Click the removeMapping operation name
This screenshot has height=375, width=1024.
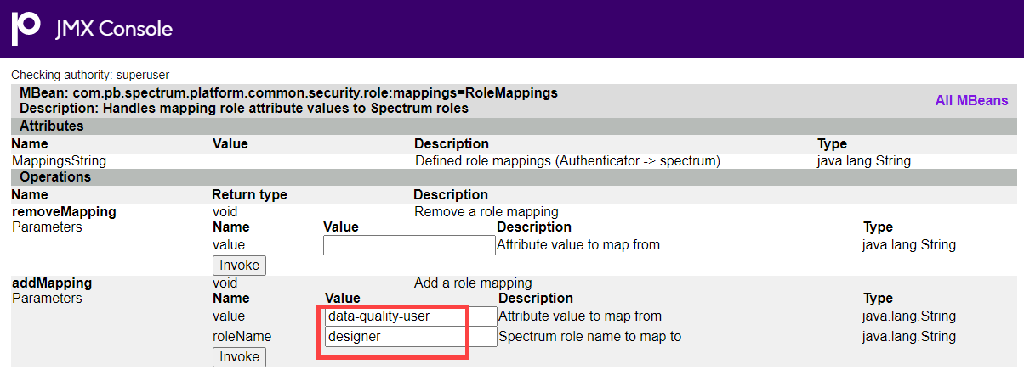point(64,211)
